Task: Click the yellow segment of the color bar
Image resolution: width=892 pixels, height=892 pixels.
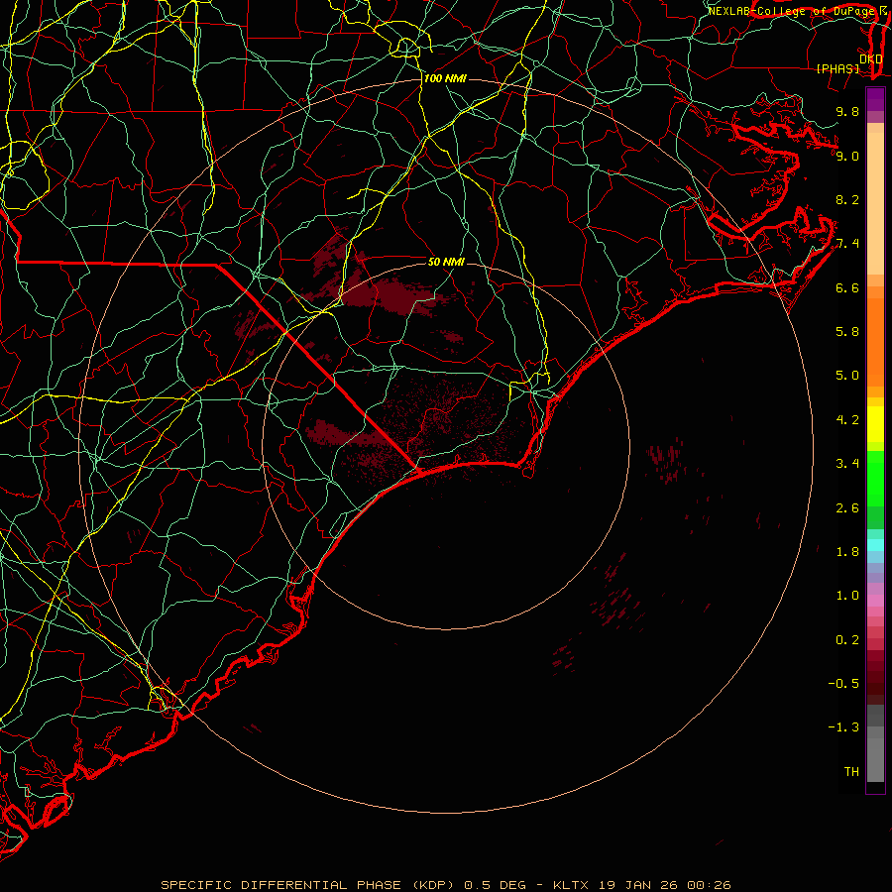Action: 875,424
